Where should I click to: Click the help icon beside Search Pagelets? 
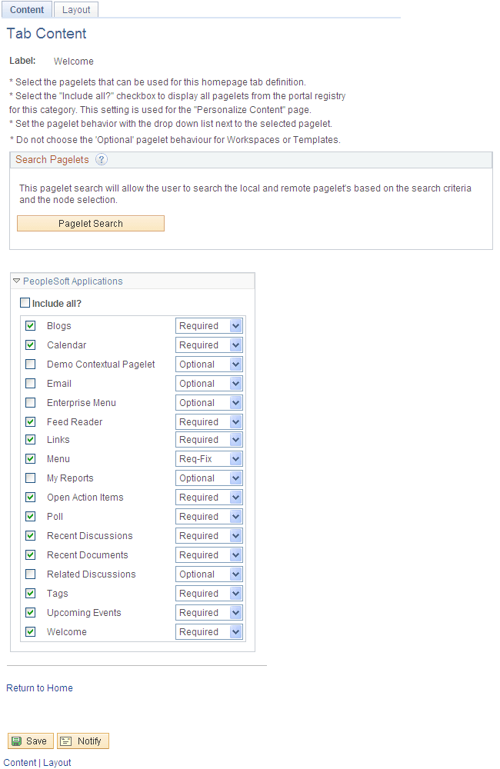tap(102, 160)
